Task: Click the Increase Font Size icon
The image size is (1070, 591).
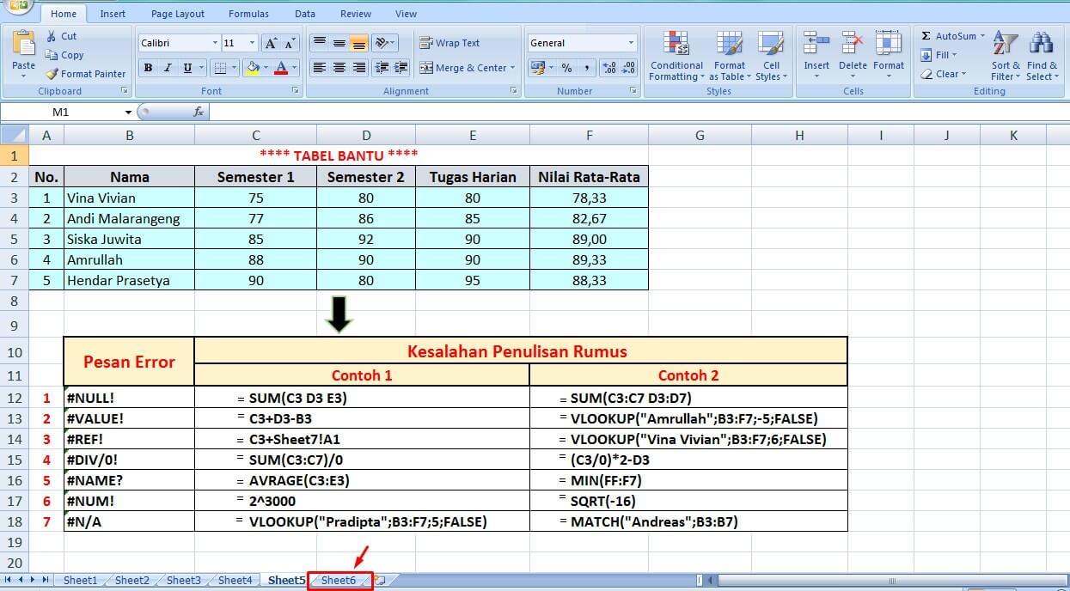Action: 270,43
